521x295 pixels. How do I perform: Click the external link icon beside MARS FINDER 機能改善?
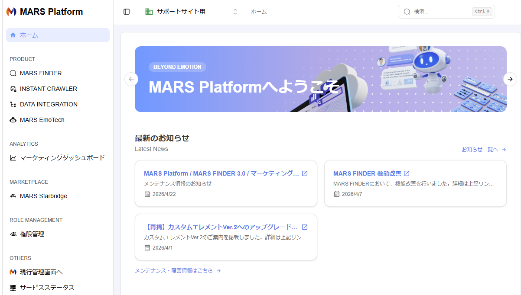pyautogui.click(x=407, y=173)
